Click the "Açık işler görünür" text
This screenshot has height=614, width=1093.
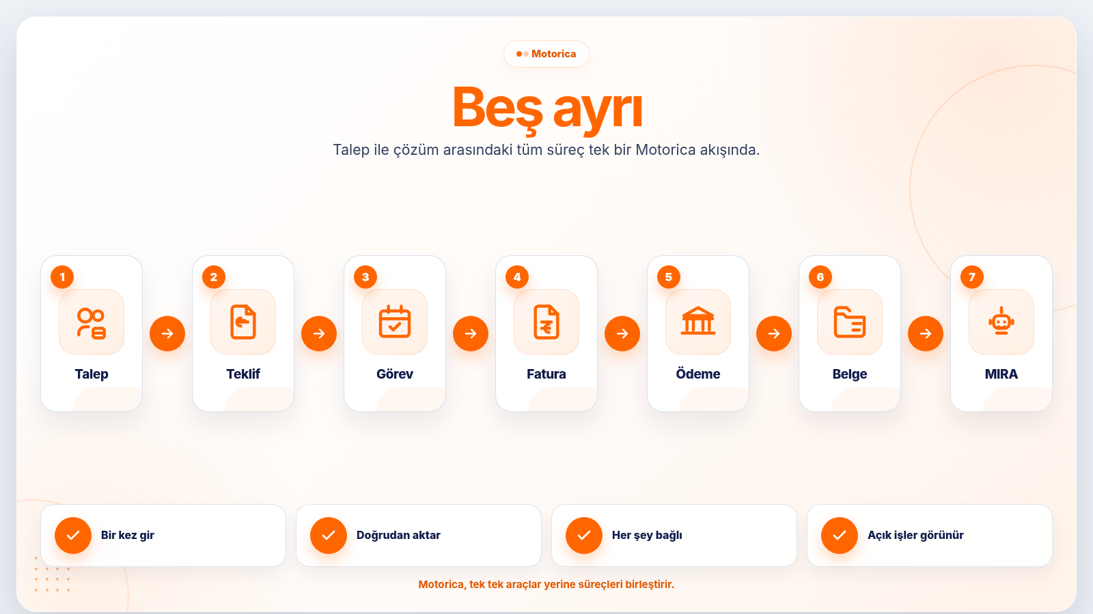click(x=915, y=536)
